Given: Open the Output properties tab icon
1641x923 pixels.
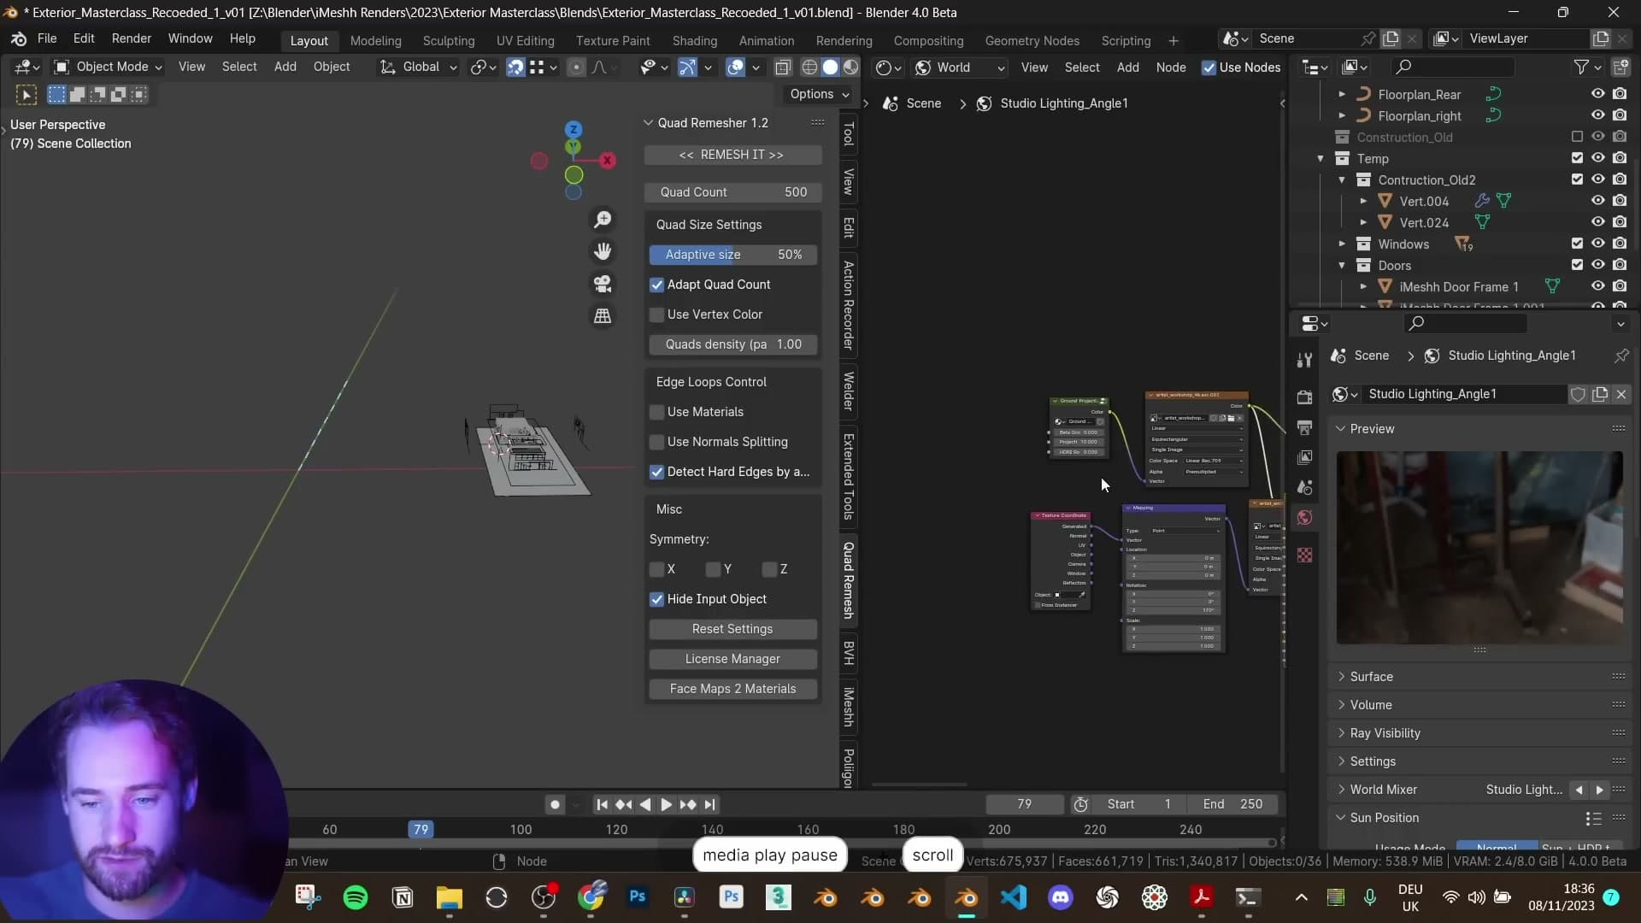Looking at the screenshot, I should tap(1304, 427).
